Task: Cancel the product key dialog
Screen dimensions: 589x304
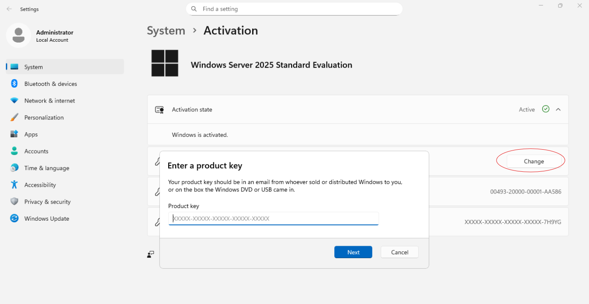Action: [x=399, y=252]
